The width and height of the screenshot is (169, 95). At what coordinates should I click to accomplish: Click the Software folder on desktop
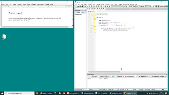pyautogui.click(x=4, y=37)
